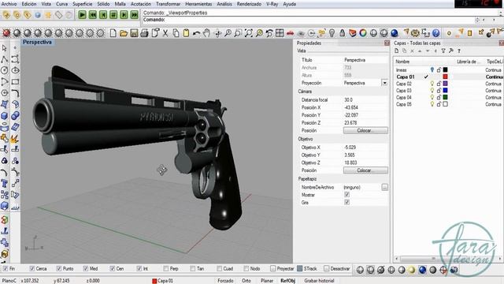Enable the Cuad osnap checkbox

(219, 268)
